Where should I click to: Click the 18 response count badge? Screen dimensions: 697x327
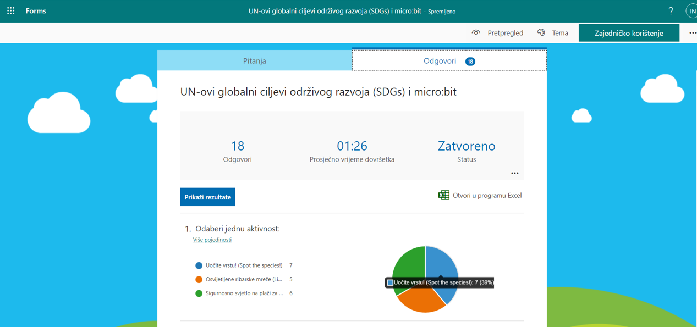click(x=470, y=62)
